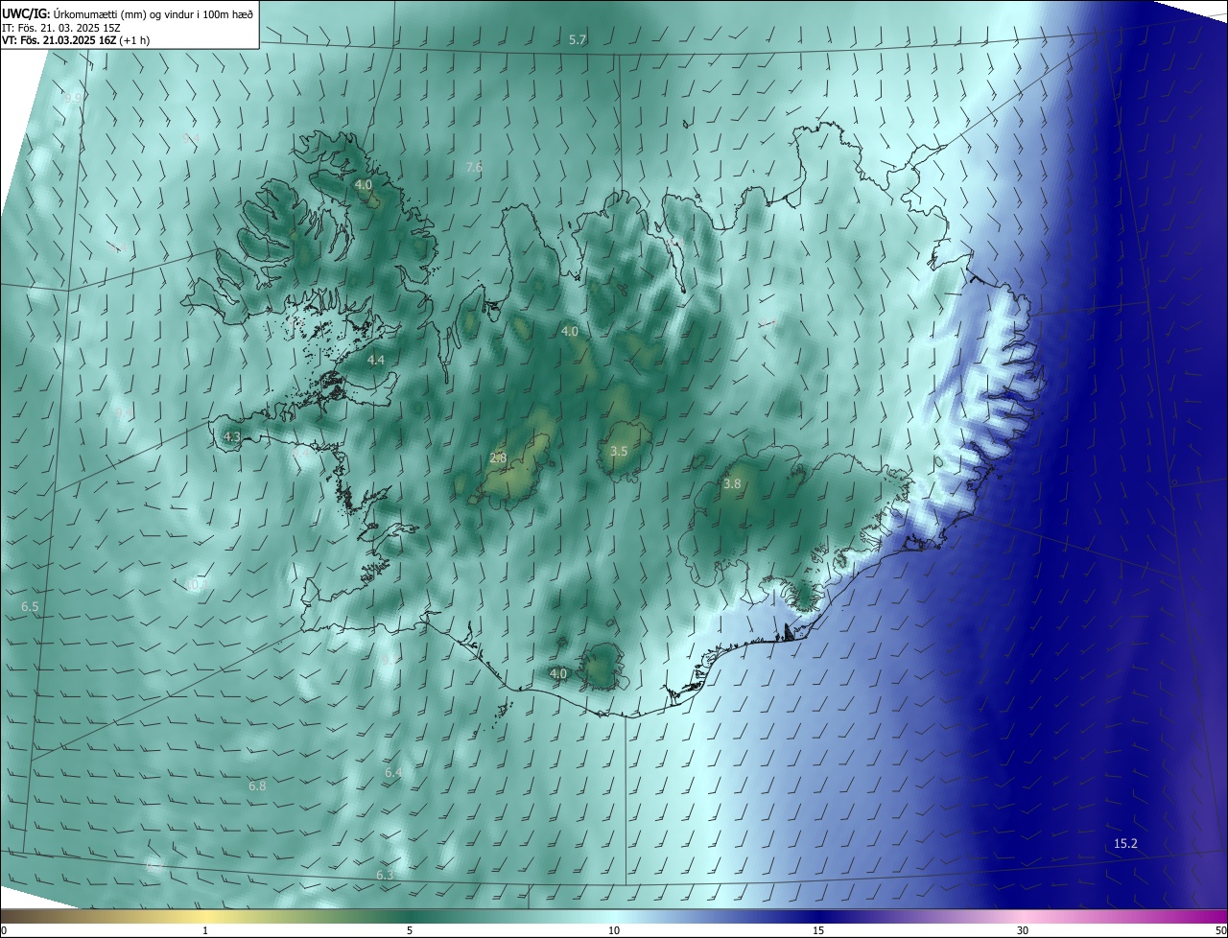Click the 6.8 value label on the map
Image resolution: width=1228 pixels, height=938 pixels.
coord(257,786)
